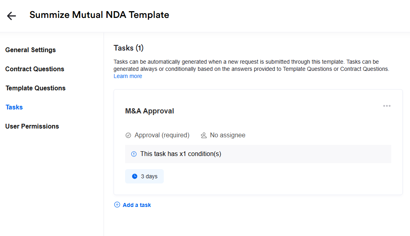Follow the Learn more link

tap(128, 76)
